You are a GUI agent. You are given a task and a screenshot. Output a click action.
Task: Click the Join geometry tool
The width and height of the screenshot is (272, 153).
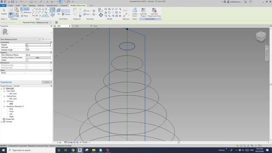click(87, 14)
